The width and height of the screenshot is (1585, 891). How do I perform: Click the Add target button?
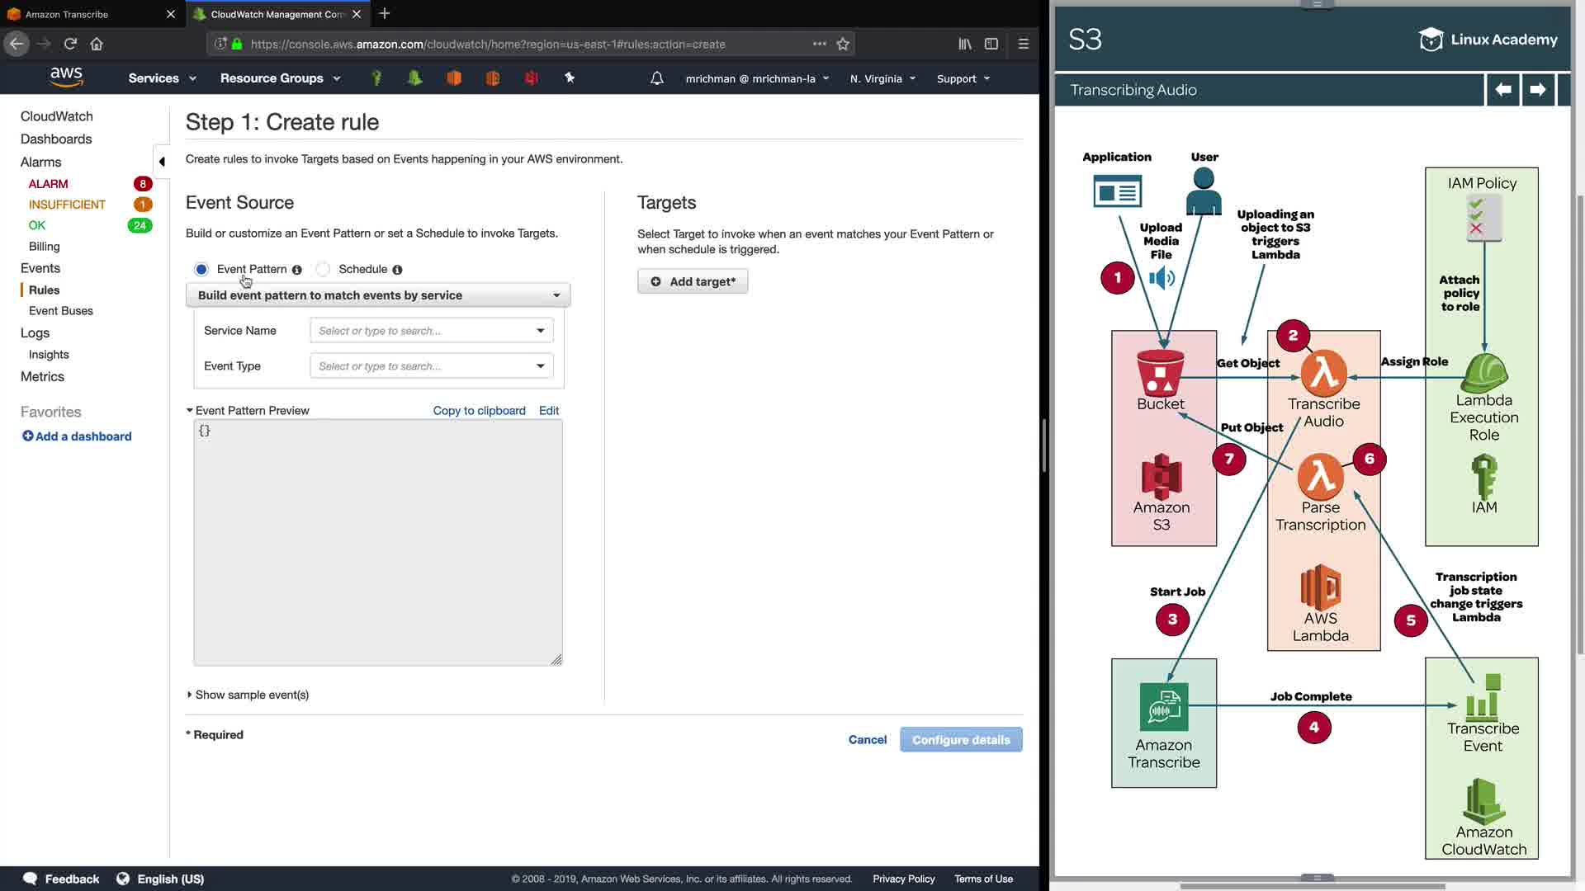(693, 281)
